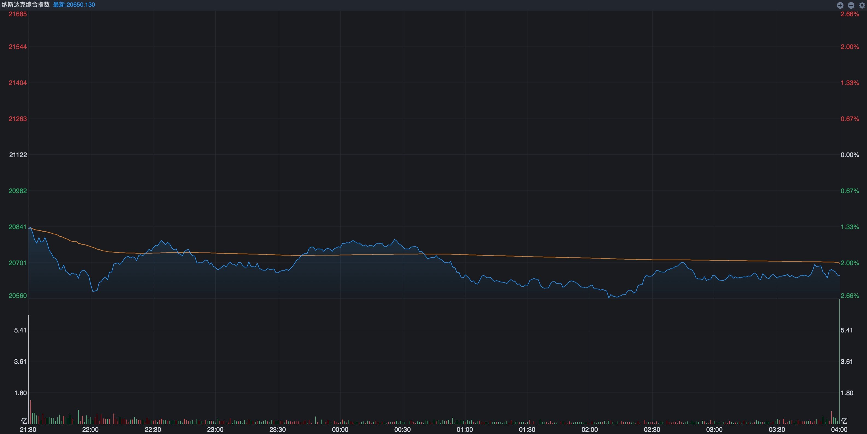Click the red 2.66% percent label at top
The height and width of the screenshot is (434, 867).
[x=850, y=14]
